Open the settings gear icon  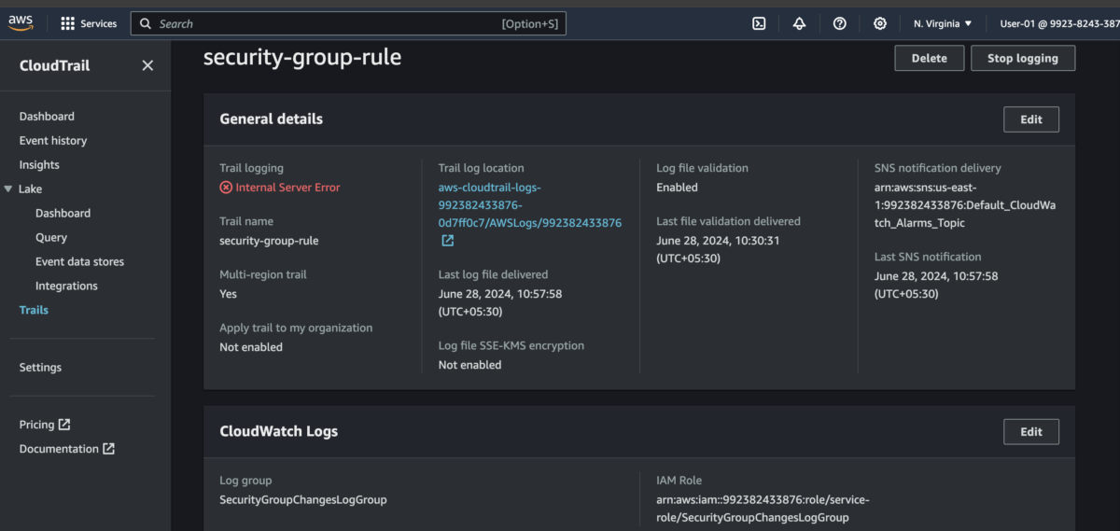click(880, 23)
